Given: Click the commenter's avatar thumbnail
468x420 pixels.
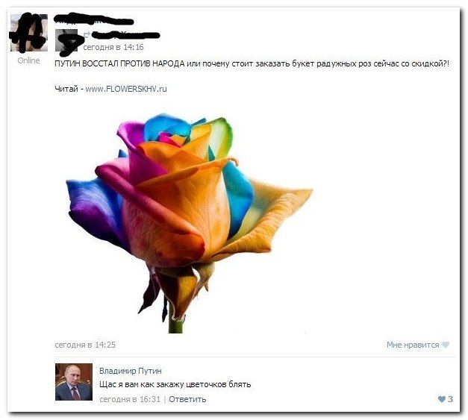Looking at the screenshot, I should point(74,382).
